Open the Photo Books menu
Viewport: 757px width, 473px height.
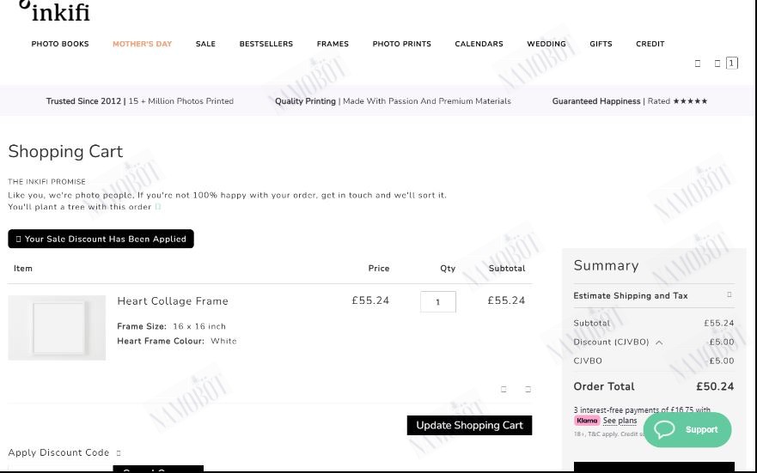pyautogui.click(x=60, y=44)
